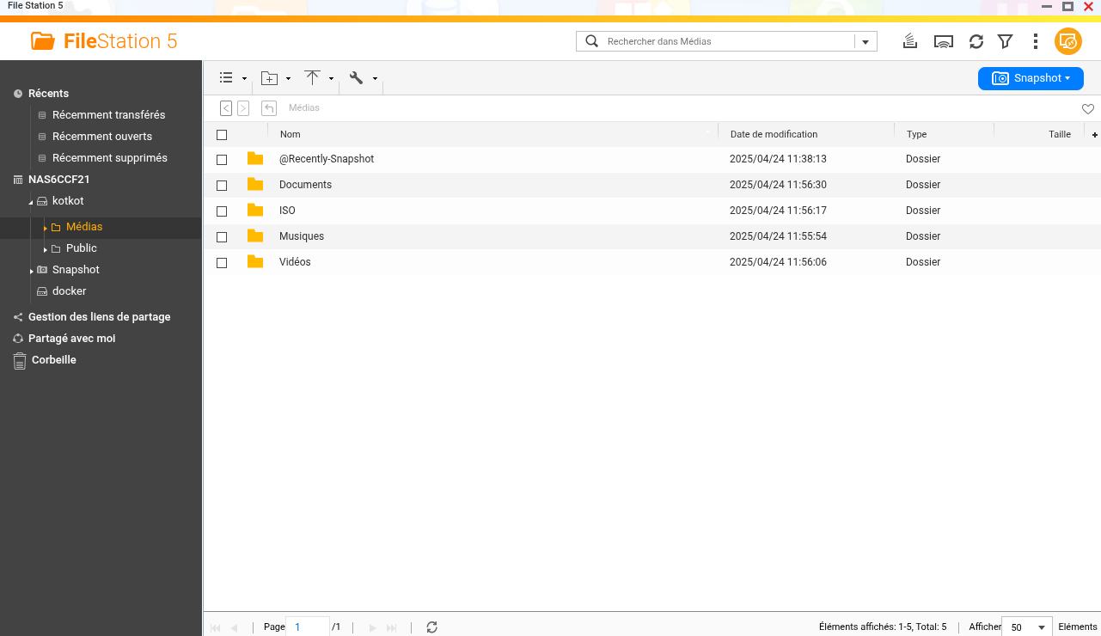Open the items-per-page dropdown showing 50
1101x636 pixels.
pyautogui.click(x=1027, y=627)
